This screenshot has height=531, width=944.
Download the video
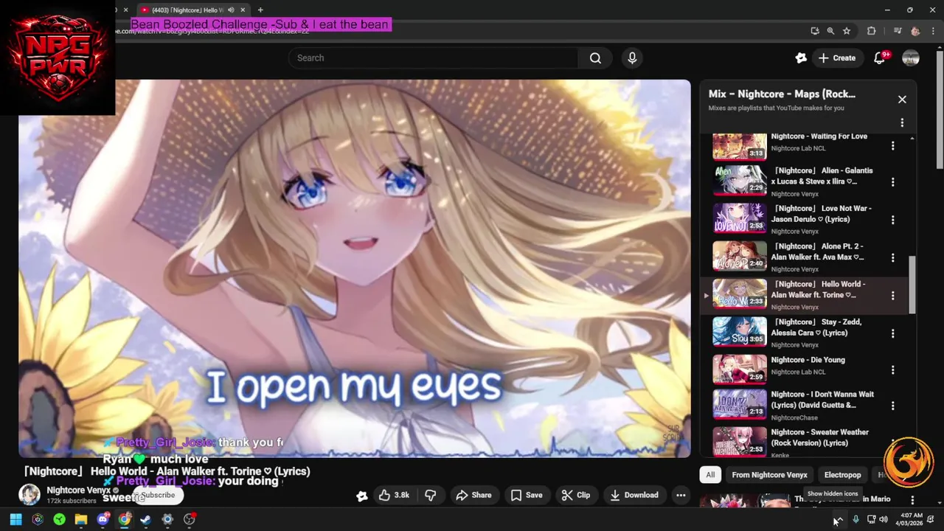click(634, 496)
